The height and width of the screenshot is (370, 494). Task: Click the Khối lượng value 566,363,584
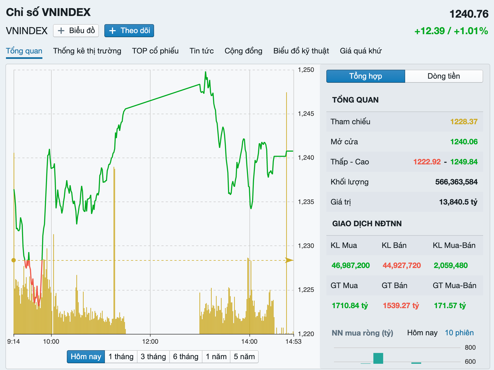[x=456, y=182]
